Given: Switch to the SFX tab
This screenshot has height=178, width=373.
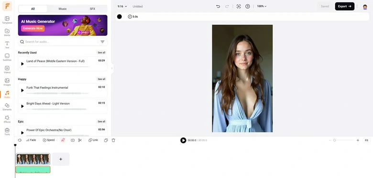Looking at the screenshot, I should 92,9.
